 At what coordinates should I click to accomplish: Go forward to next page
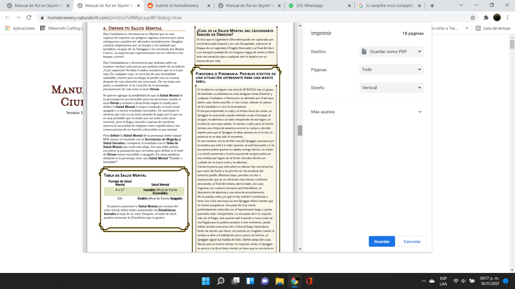point(18,18)
